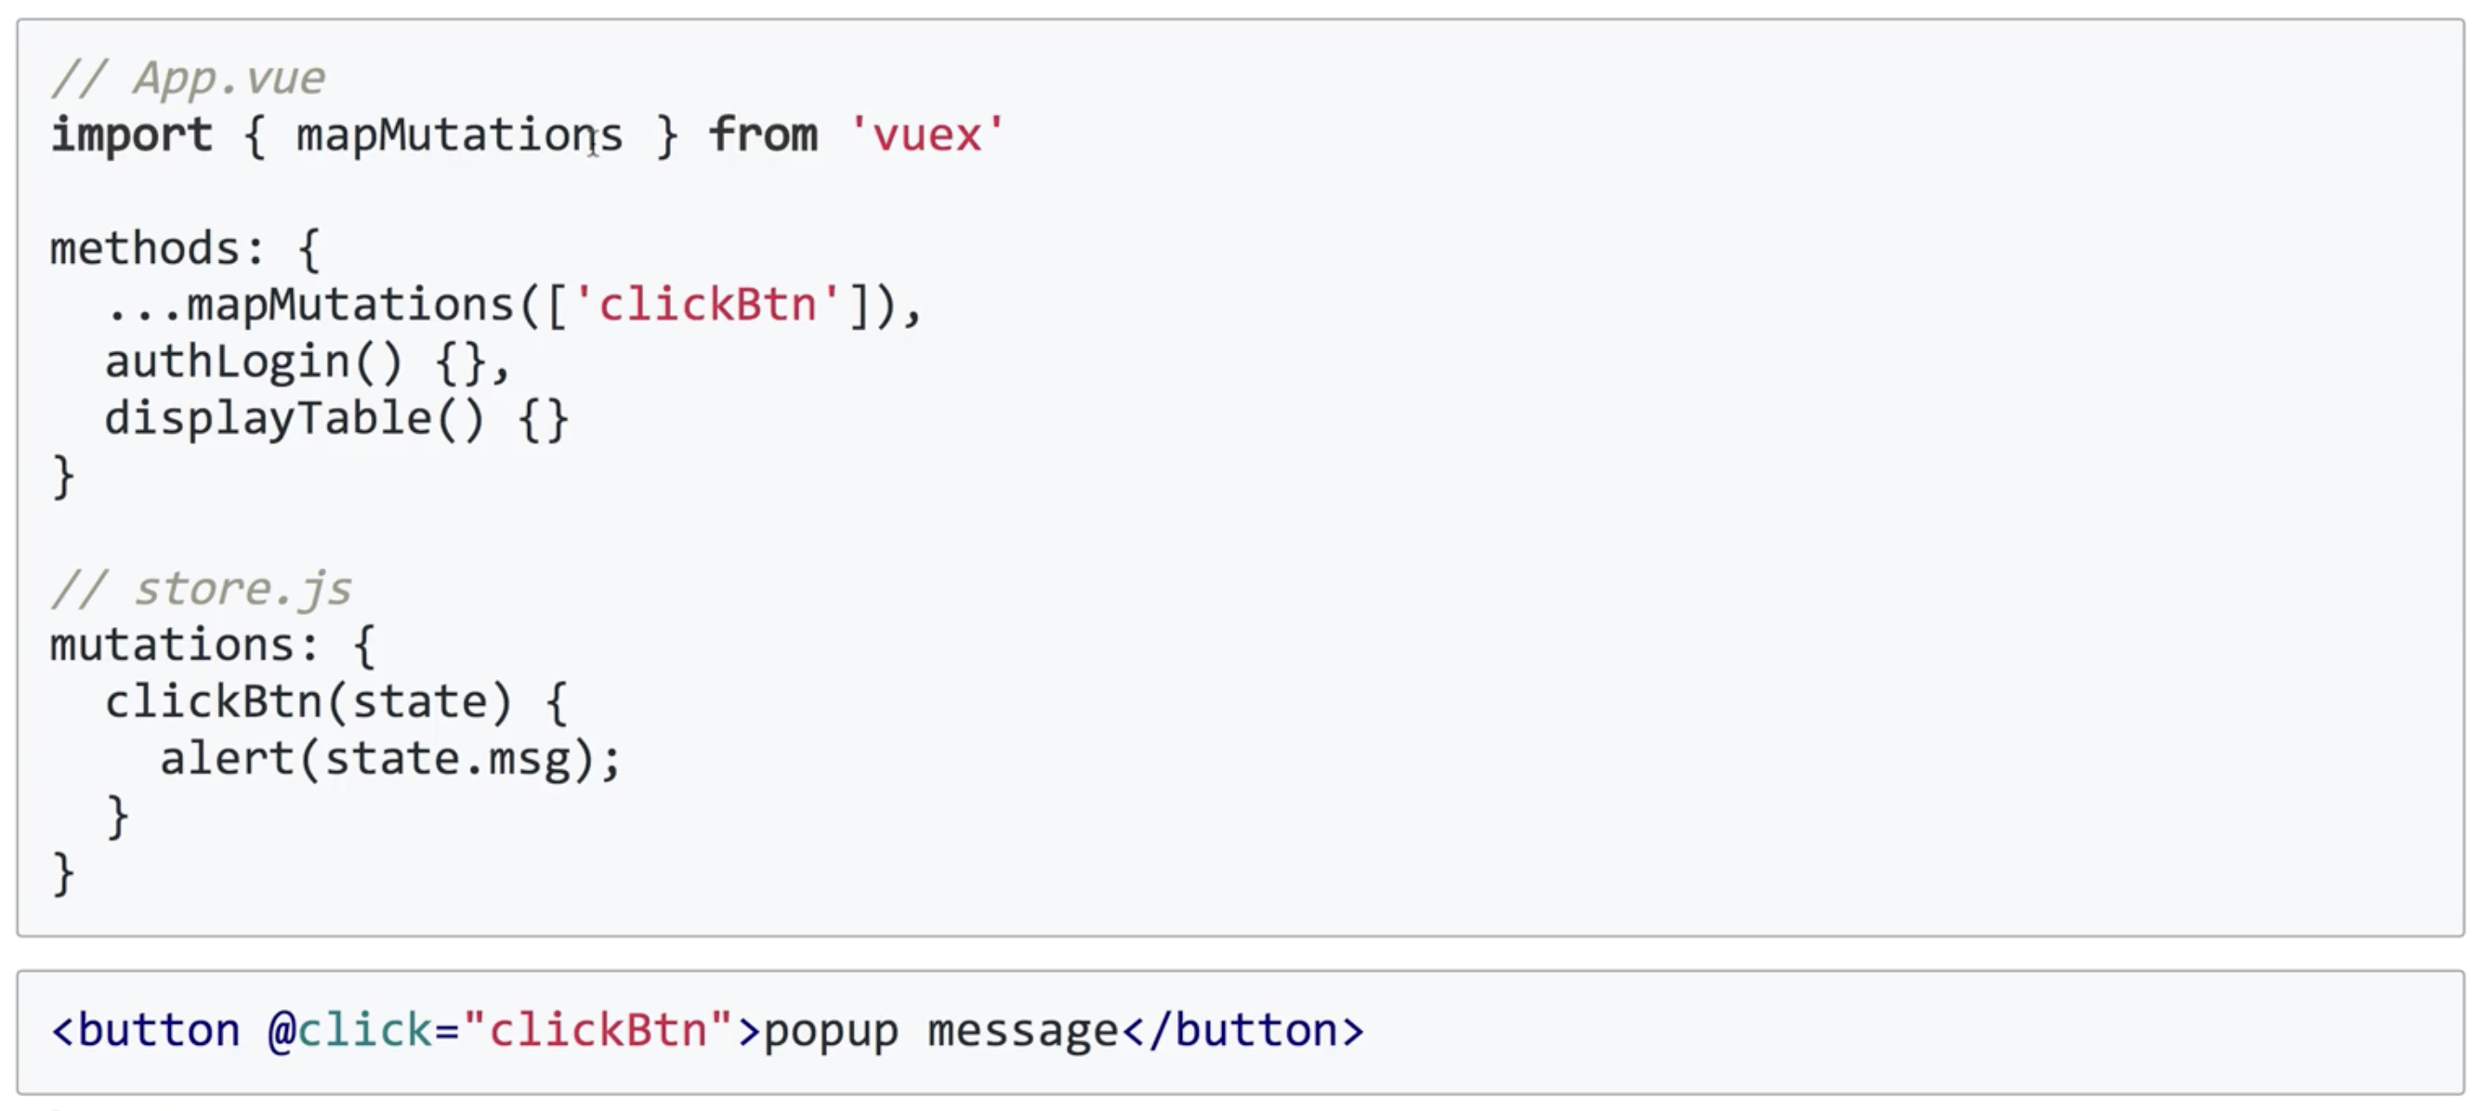Click the final closing brace of mutations

coord(63,873)
